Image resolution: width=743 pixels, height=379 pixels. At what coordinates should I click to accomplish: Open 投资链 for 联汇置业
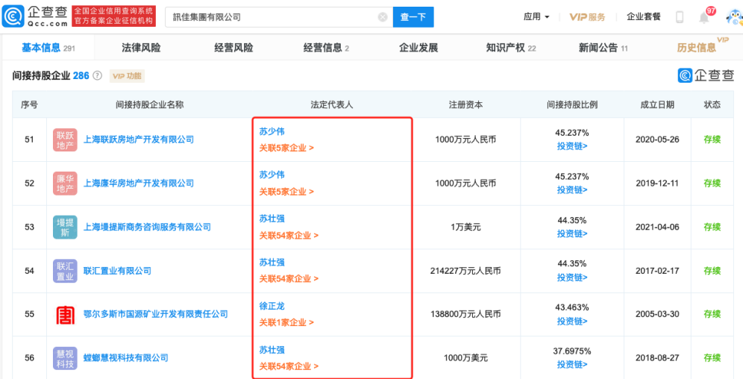572,277
